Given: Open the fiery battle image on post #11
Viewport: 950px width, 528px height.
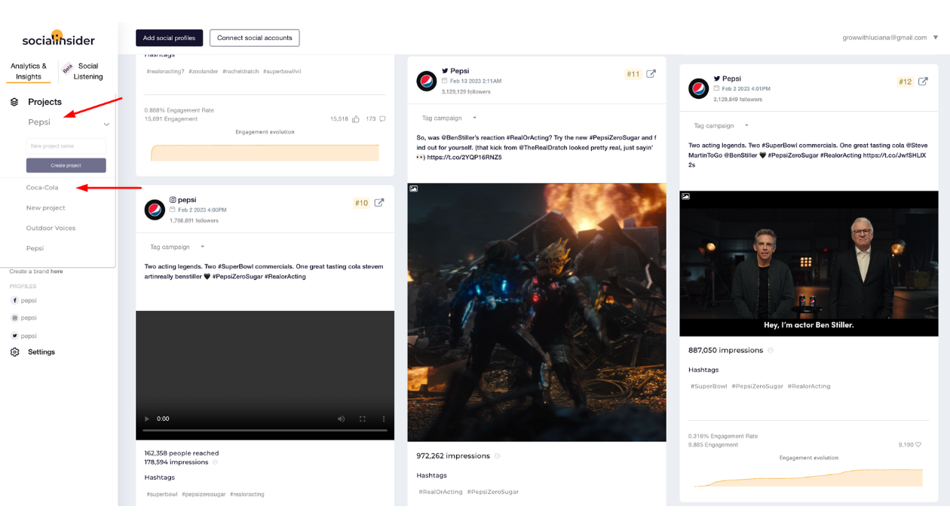Looking at the screenshot, I should tap(537, 312).
